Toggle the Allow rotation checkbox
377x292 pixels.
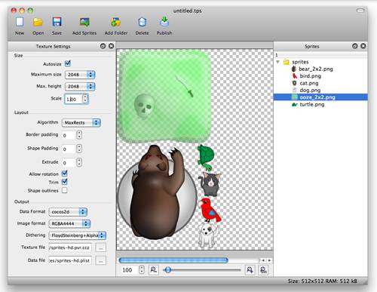pos(65,174)
